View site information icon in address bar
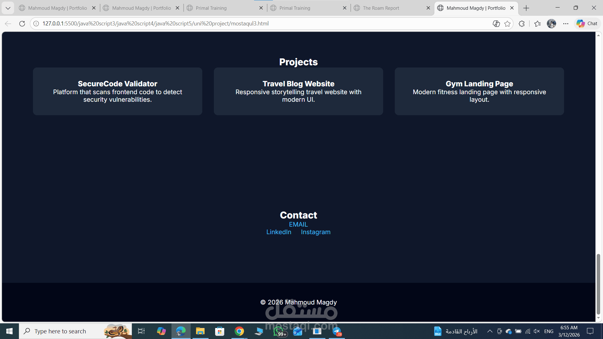The image size is (603, 339). pos(36,24)
